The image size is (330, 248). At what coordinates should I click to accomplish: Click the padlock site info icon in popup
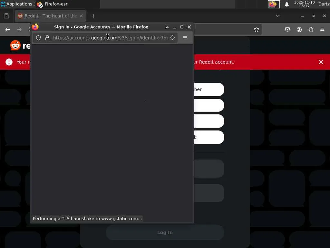(x=47, y=38)
